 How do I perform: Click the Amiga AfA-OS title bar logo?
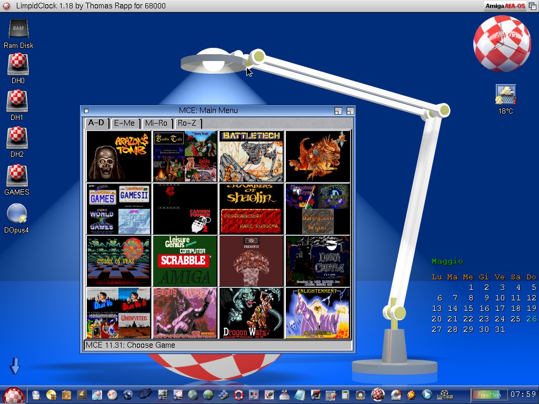tap(505, 6)
